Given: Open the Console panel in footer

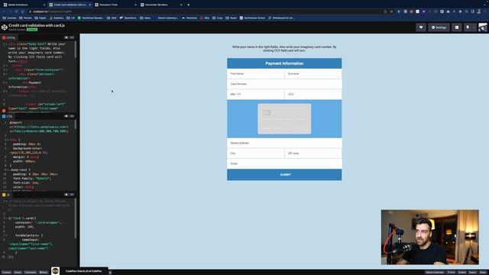Looking at the screenshot, I should pyautogui.click(x=7, y=272).
